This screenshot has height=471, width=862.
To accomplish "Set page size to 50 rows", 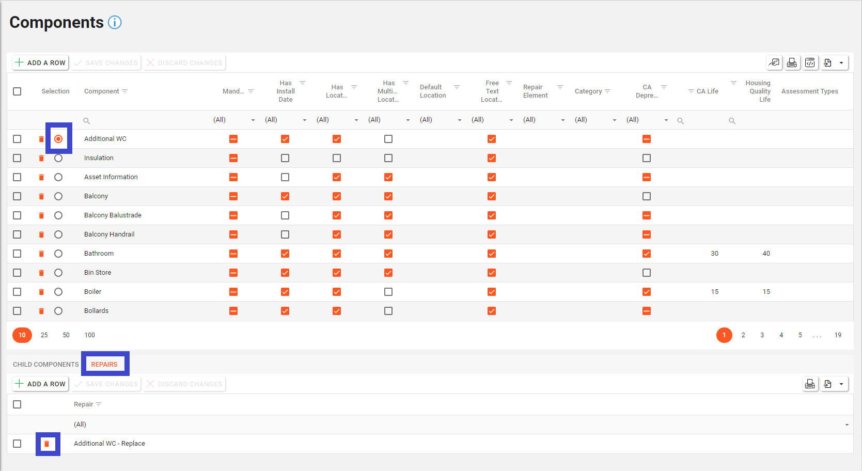I will click(66, 335).
